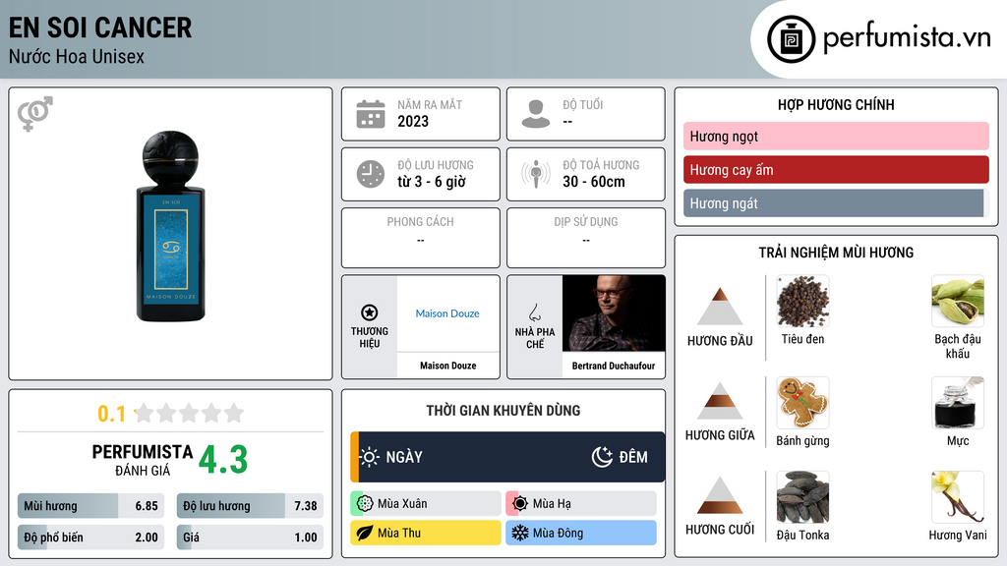Select the Mùa Đông season tag

(x=580, y=533)
